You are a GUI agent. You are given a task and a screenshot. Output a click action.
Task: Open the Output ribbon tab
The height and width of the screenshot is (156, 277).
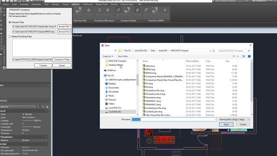(x=65, y=4)
